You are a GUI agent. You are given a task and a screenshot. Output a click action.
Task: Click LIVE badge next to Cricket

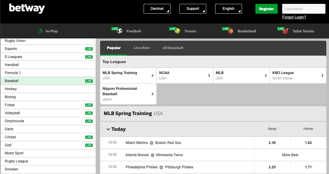(x=89, y=137)
